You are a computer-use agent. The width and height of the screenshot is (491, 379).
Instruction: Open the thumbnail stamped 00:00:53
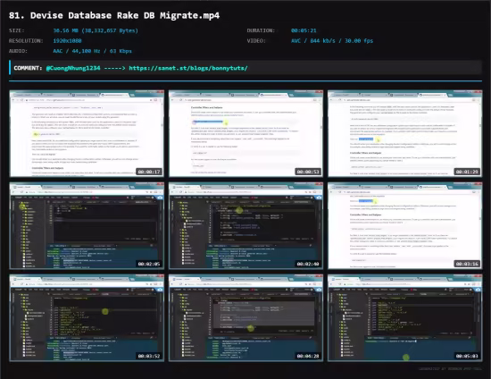tap(245, 133)
